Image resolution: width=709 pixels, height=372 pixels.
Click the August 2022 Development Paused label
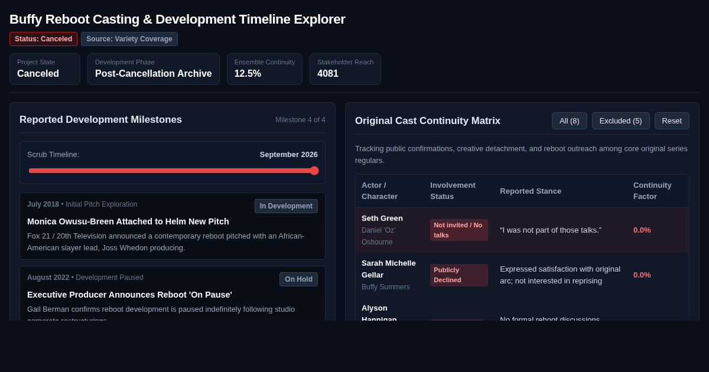[85, 278]
